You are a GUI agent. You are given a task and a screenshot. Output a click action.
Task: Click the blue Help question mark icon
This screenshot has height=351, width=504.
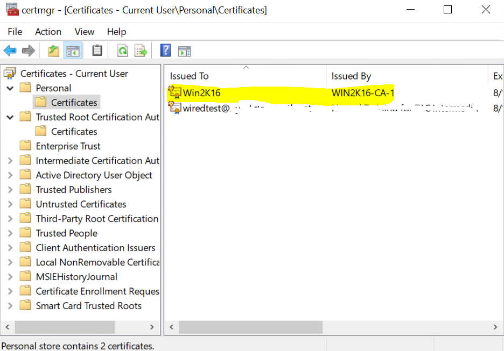click(165, 51)
